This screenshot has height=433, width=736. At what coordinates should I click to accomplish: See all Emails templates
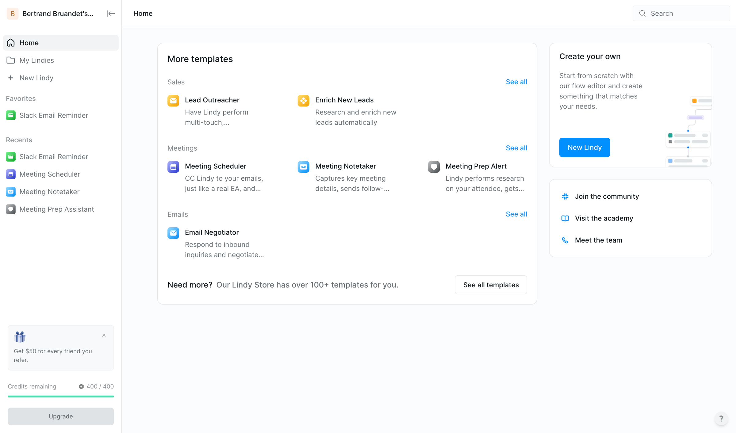coord(516,214)
